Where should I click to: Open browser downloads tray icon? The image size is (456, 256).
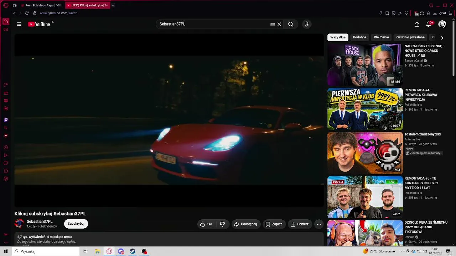pos(435,13)
